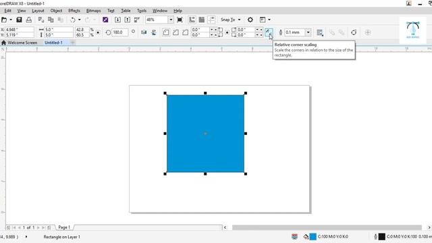Toggle the Show rulers icon

(192, 20)
